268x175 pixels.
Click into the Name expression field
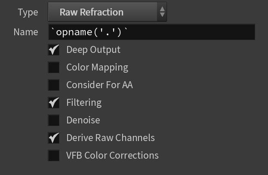coord(151,32)
